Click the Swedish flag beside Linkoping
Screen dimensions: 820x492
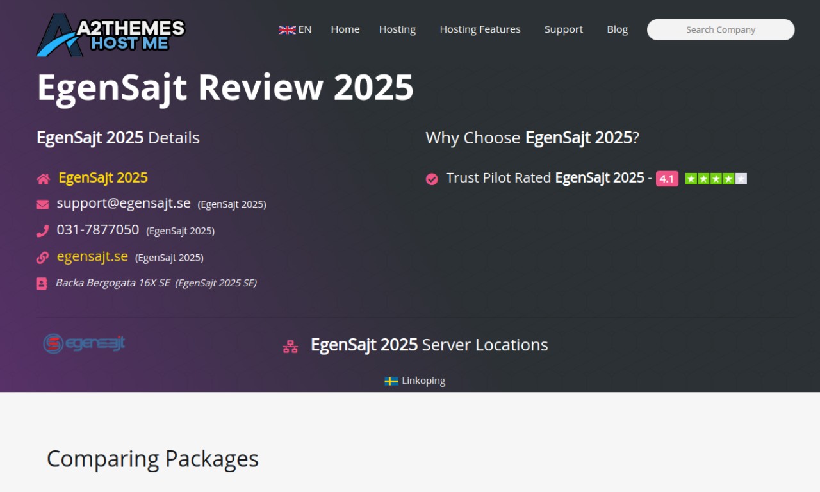coord(391,381)
